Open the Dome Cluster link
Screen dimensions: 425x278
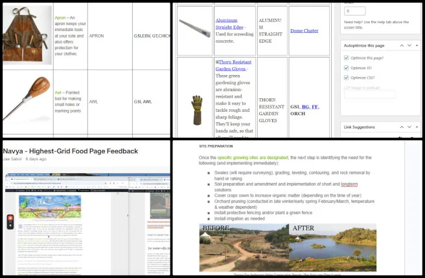click(x=304, y=30)
